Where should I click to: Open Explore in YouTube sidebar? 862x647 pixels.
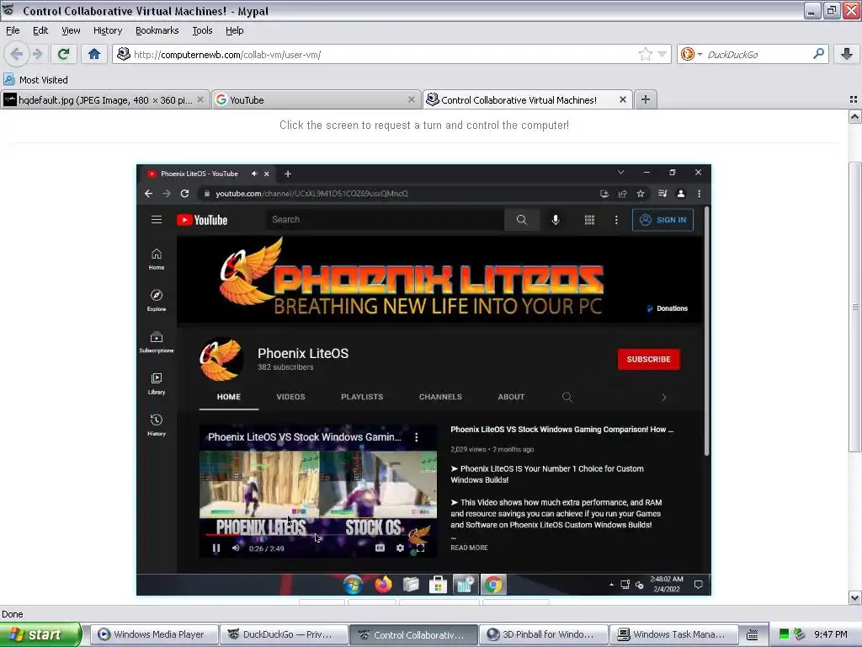click(157, 301)
